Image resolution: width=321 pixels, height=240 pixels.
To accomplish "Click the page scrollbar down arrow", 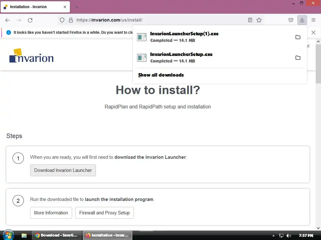I will pos(318,228).
